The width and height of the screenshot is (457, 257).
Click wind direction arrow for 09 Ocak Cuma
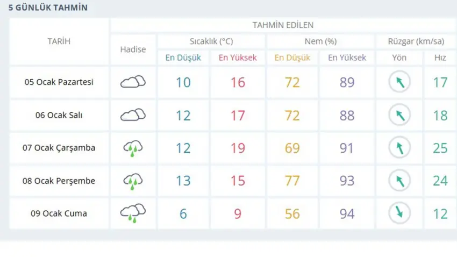point(399,213)
